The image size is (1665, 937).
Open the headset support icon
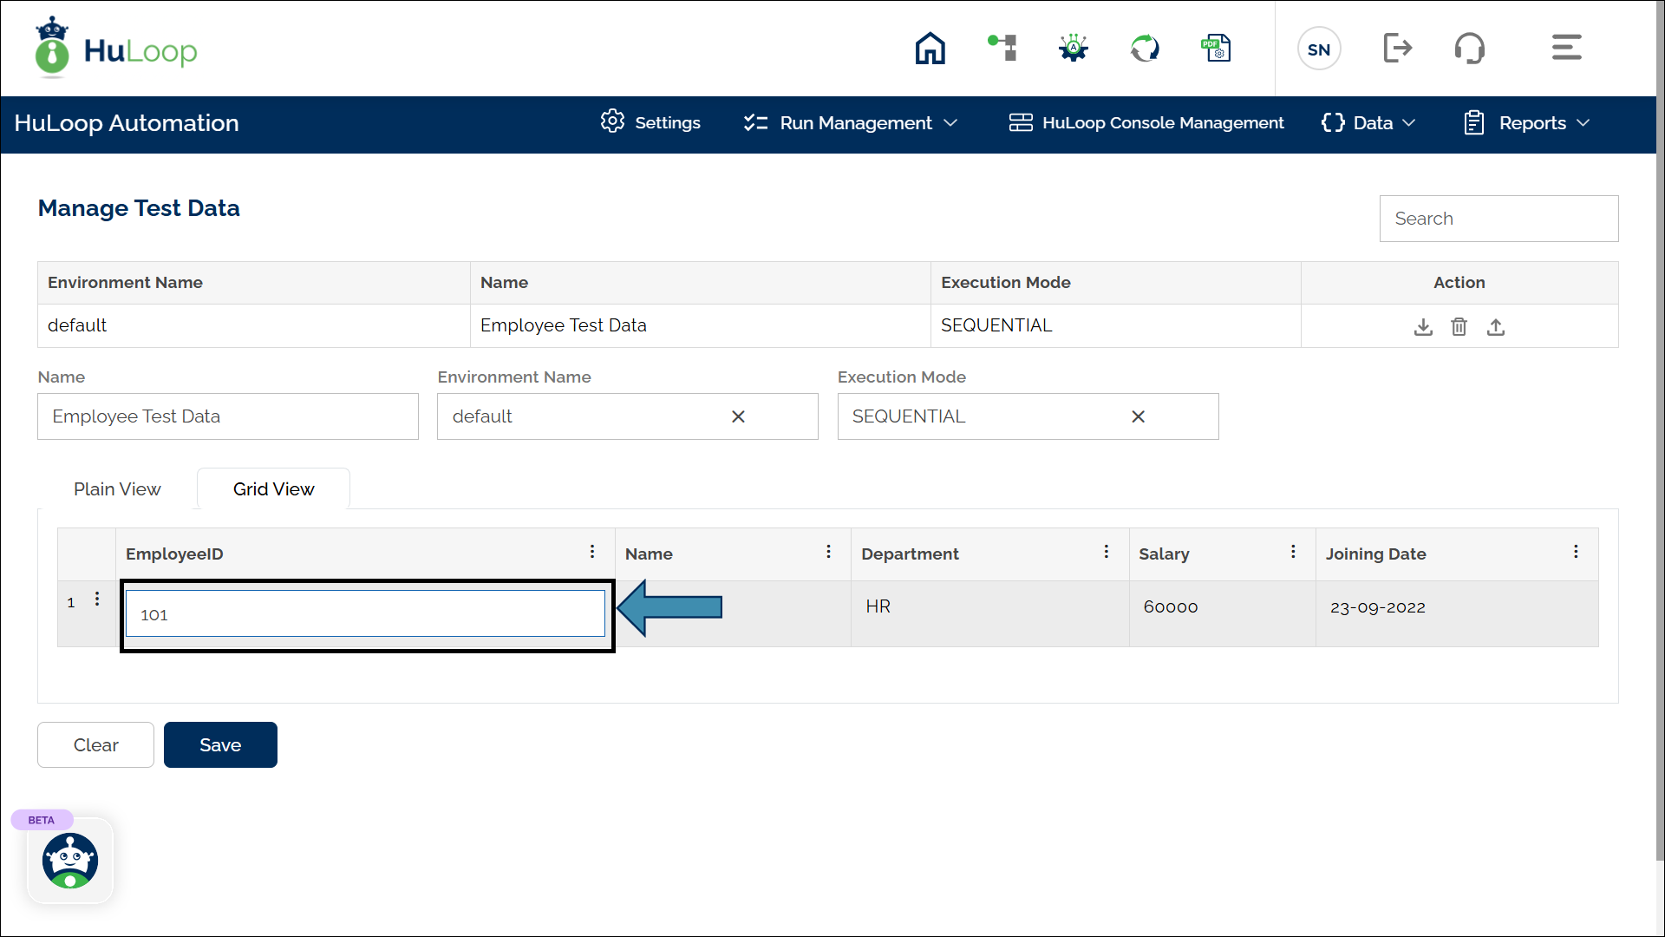point(1469,48)
